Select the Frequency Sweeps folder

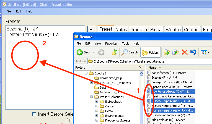tap(118, 120)
